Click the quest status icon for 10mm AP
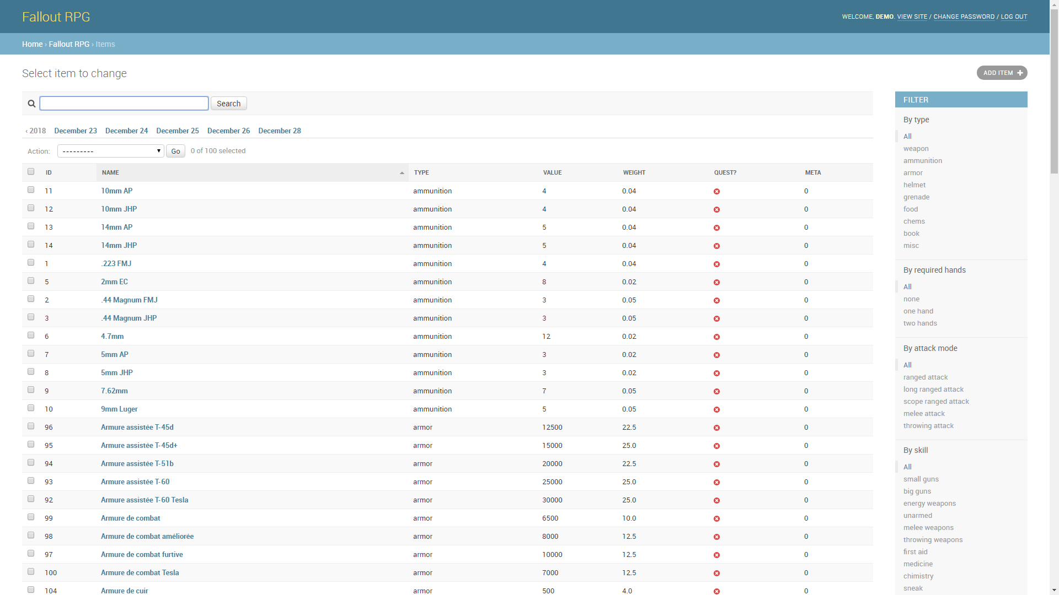This screenshot has width=1059, height=595. click(x=716, y=192)
